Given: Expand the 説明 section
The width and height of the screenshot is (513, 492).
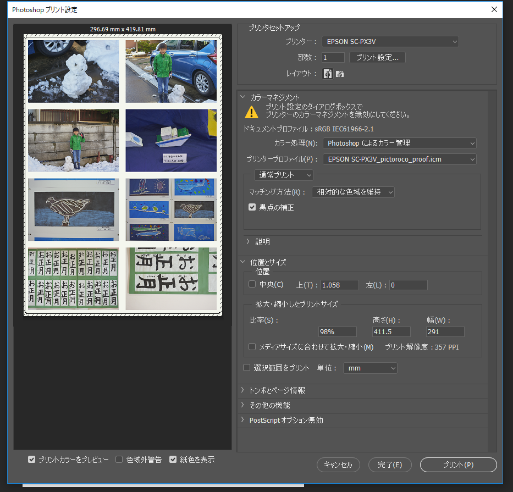Looking at the screenshot, I should [x=248, y=241].
